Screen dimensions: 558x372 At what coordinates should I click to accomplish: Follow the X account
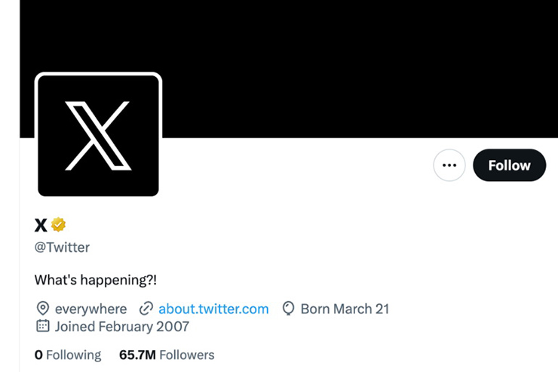[509, 165]
